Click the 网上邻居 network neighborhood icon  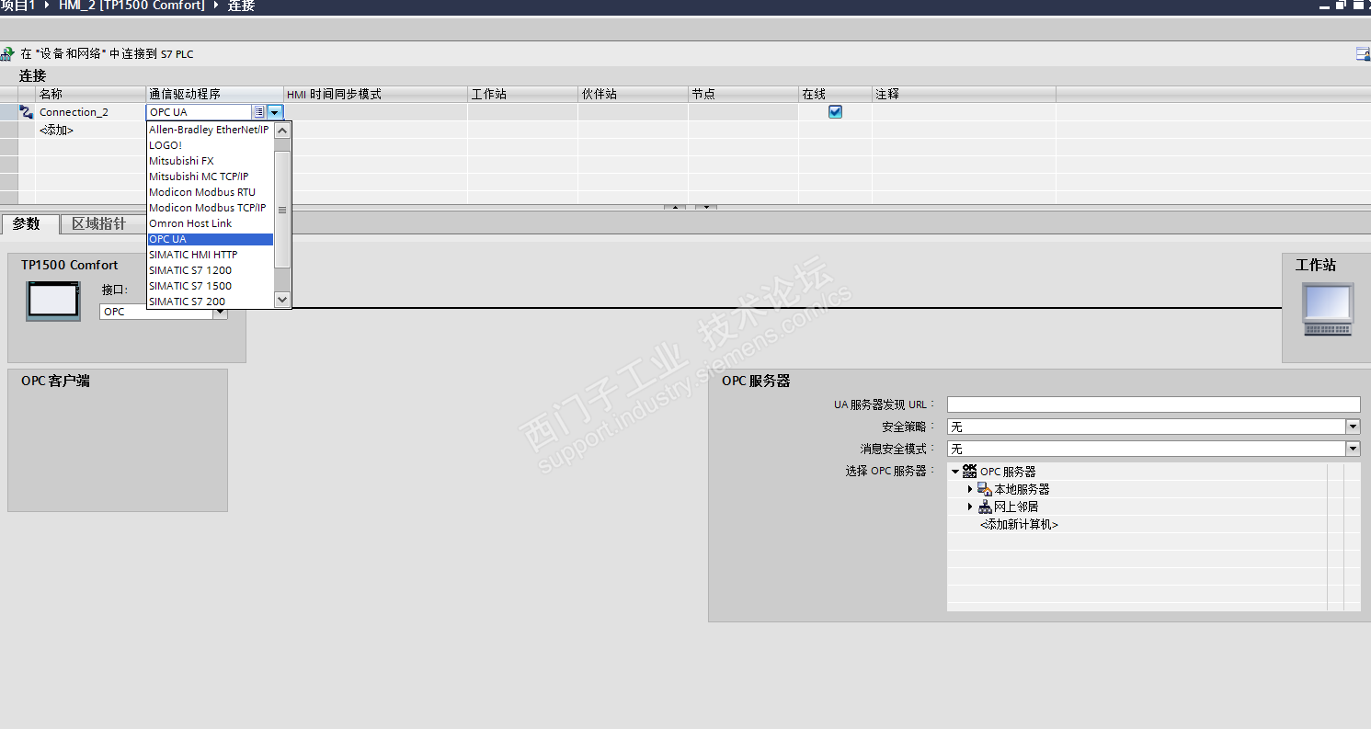[x=984, y=507]
